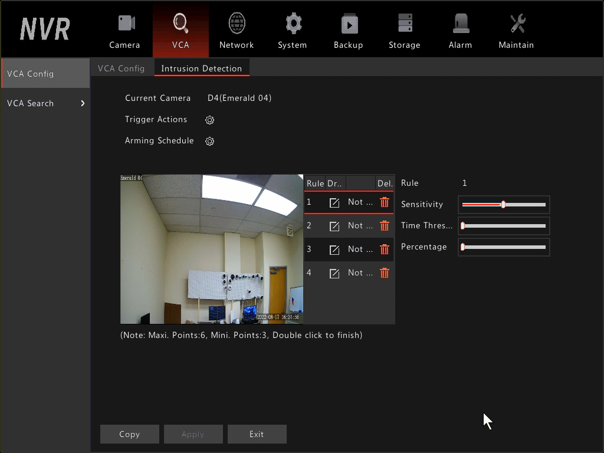Viewport: 604px width, 453px height.
Task: Delete Rule 4 using its trash icon
Action: [384, 273]
